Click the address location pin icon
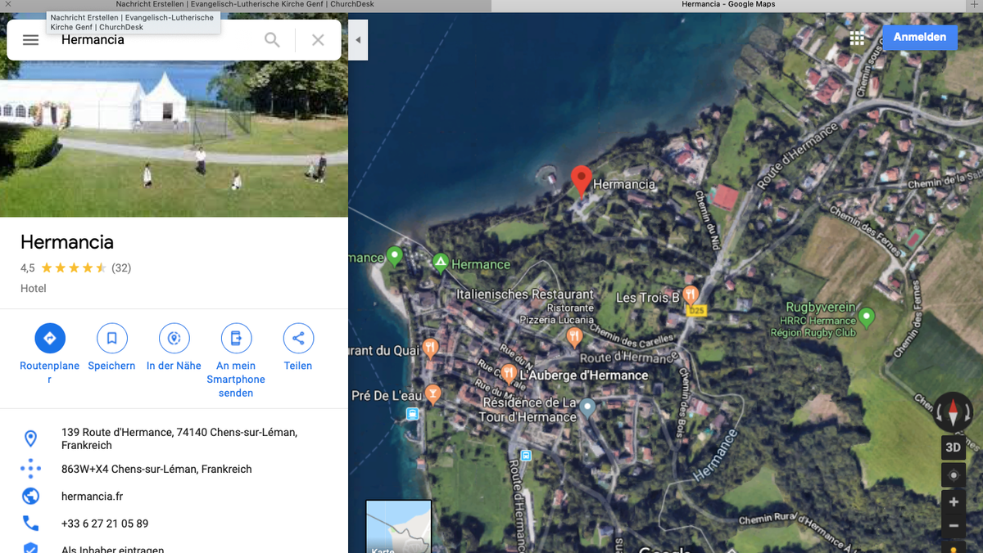 pyautogui.click(x=30, y=438)
